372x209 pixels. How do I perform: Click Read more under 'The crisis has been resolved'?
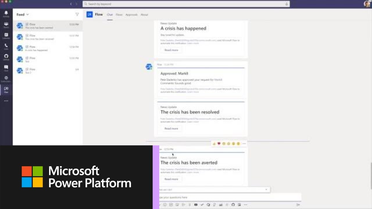171,129
